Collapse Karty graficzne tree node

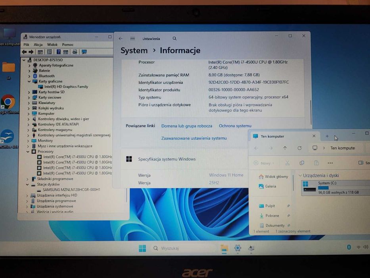[29, 81]
